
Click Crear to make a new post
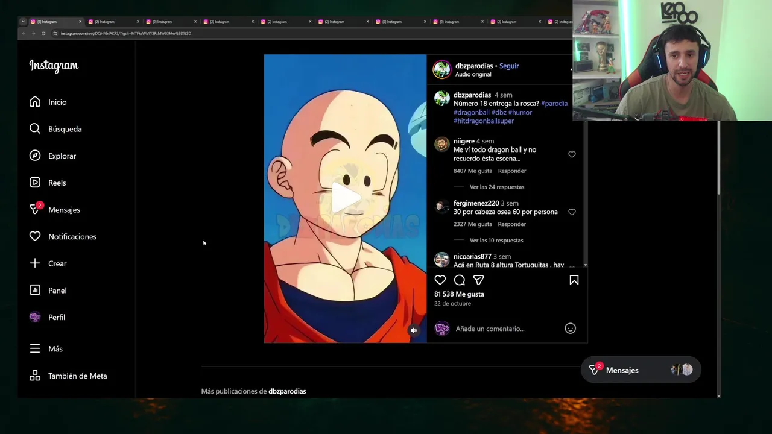coord(48,263)
